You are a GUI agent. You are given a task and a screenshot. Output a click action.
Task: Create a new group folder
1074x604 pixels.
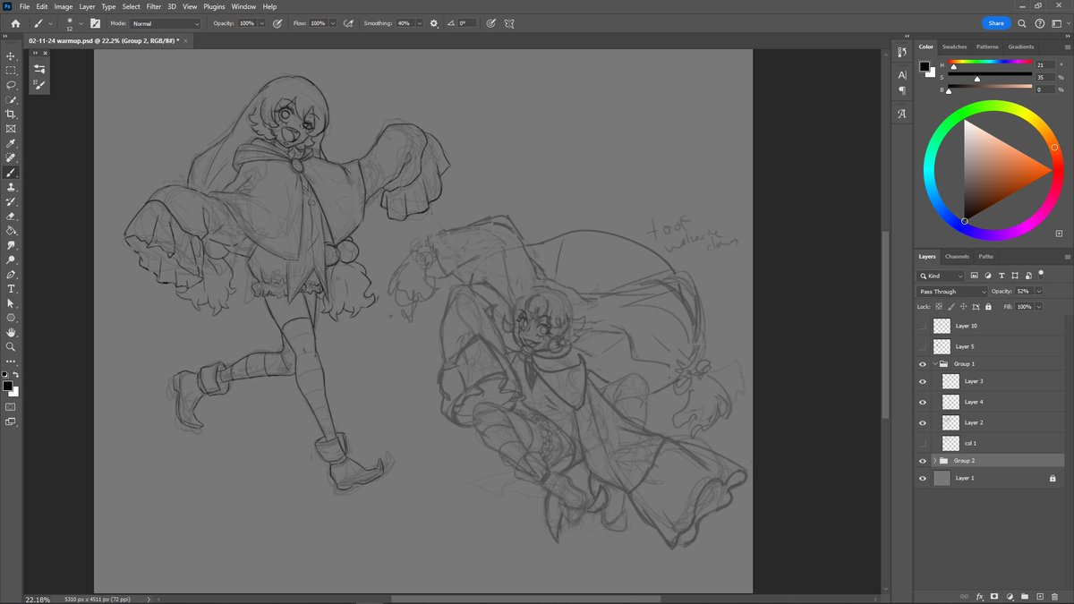pos(1025,596)
